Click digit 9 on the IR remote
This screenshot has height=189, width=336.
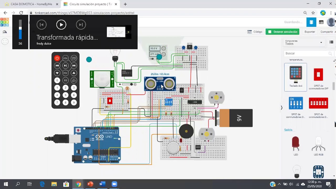[74, 103]
